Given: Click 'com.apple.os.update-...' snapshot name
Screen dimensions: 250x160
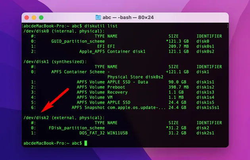Looking at the screenshot, I should click(x=137, y=108).
